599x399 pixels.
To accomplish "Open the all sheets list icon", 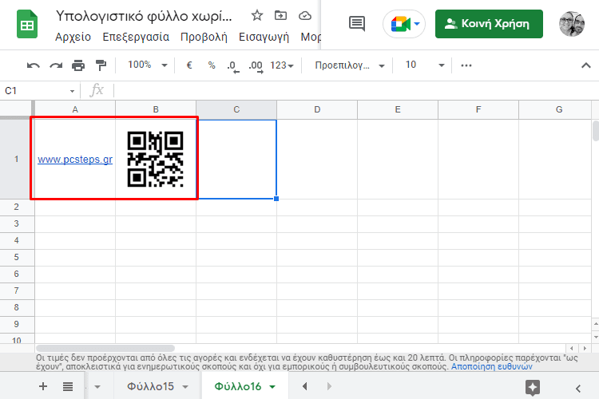I will point(68,386).
